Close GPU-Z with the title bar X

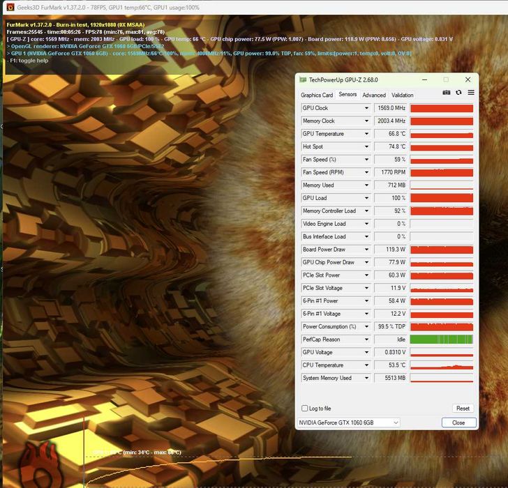tap(468, 79)
